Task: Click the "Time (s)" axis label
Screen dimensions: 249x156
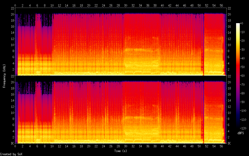Action: pyautogui.click(x=120, y=151)
